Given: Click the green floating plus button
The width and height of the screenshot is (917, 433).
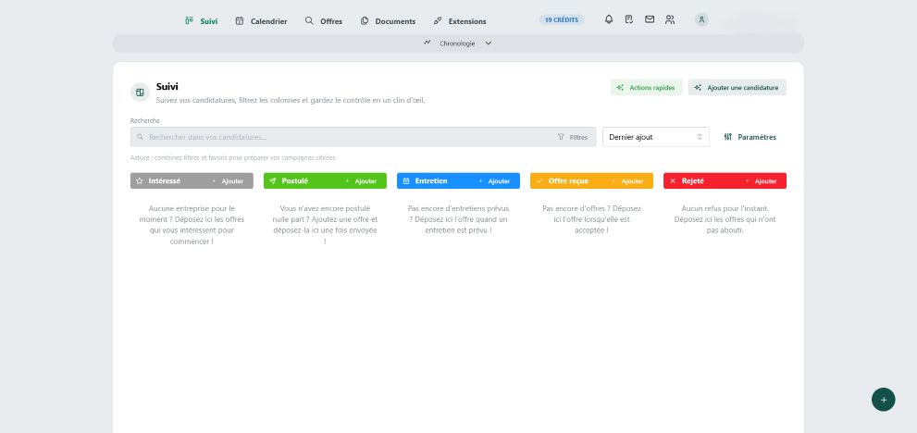Looking at the screenshot, I should coord(883,399).
